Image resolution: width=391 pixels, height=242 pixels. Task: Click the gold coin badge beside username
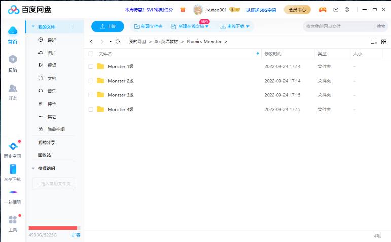click(234, 10)
